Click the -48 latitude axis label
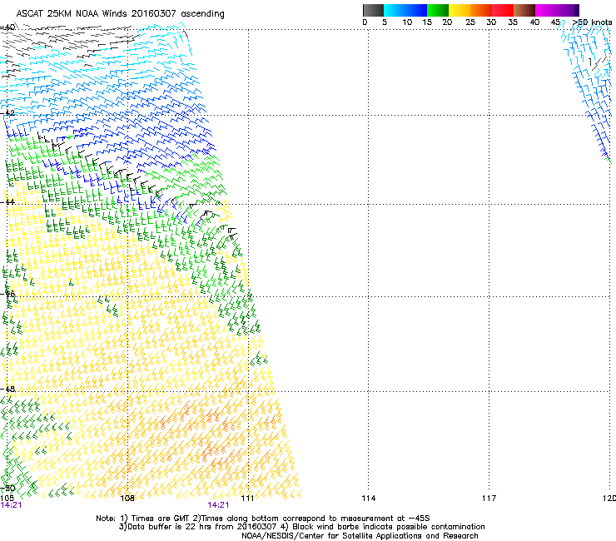616x541 pixels. (7, 389)
